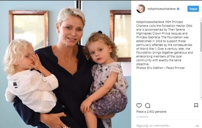The width and height of the screenshot is (202, 128).
Task: Click the left framed mirror in photo
Action: tap(28, 28)
